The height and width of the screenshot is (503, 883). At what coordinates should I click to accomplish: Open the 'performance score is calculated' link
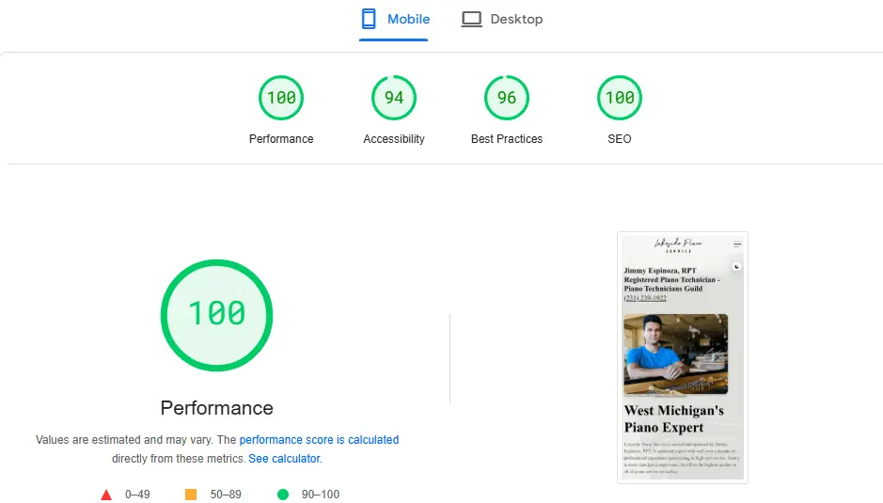tap(319, 440)
